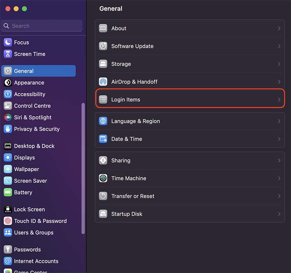This screenshot has width=291, height=273.
Task: Click the Storage row chevron
Action: coord(279,64)
